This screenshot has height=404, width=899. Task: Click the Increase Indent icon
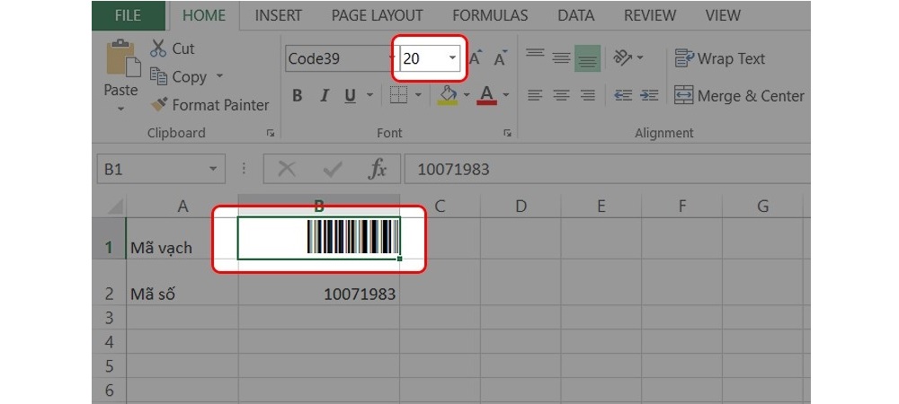pos(650,95)
